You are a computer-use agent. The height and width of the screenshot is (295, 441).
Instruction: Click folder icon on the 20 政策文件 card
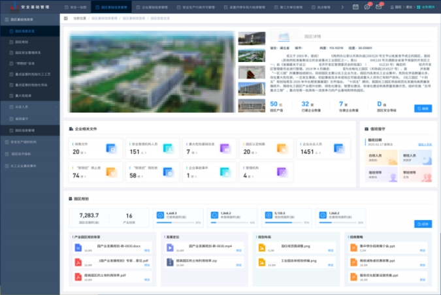(x=111, y=148)
